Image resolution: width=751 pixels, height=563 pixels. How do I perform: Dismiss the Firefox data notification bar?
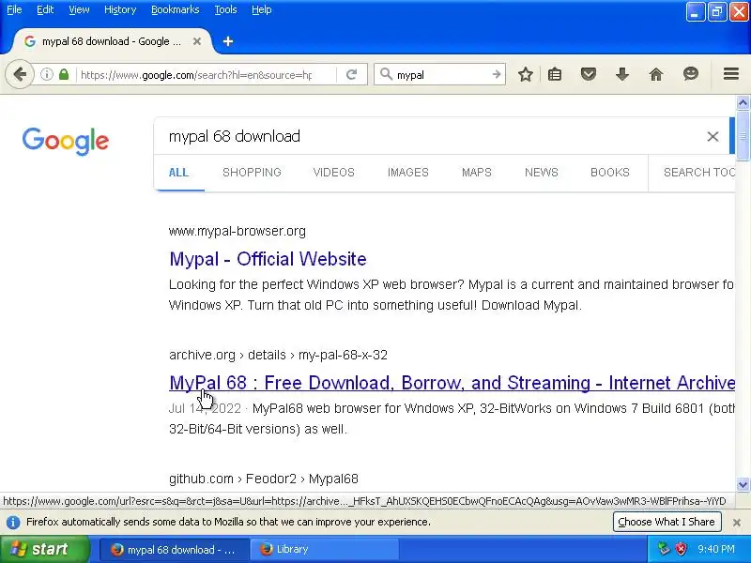click(x=737, y=523)
